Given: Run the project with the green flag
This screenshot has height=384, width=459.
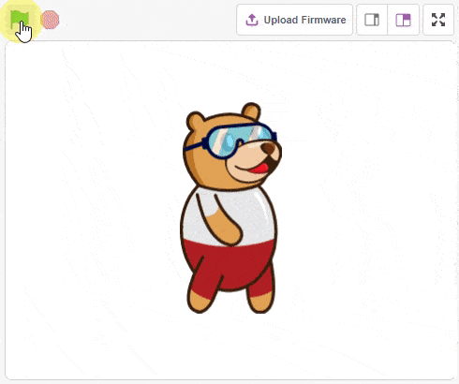Looking at the screenshot, I should [x=20, y=20].
